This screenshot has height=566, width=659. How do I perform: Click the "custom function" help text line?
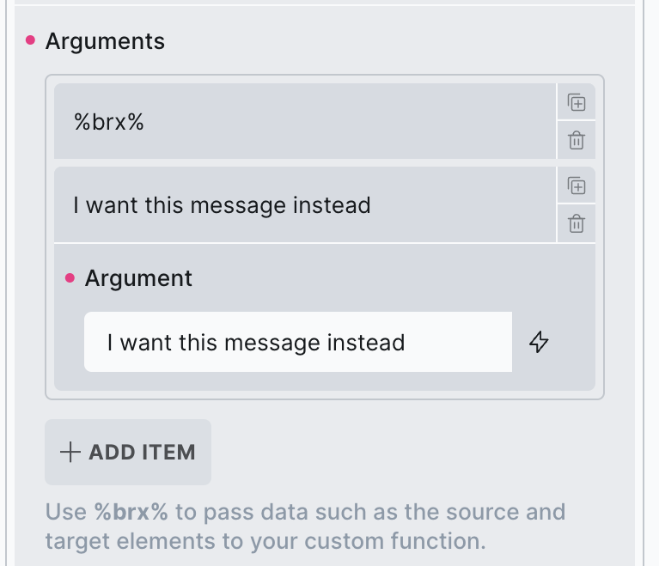(x=265, y=541)
